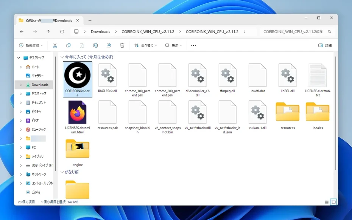The width and height of the screenshot is (352, 220).
Task: Select the d3dcompiler_47.dll file
Action: click(x=198, y=80)
